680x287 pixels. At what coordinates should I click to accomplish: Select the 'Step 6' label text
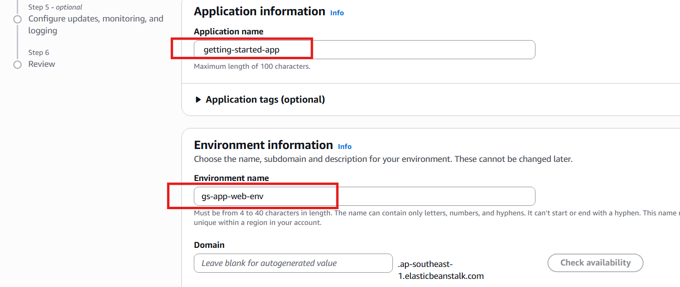(x=39, y=53)
